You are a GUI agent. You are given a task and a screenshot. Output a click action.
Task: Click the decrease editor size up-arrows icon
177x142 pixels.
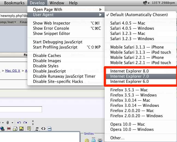(x=33, y=121)
